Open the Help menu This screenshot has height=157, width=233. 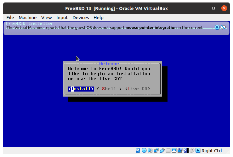98,18
